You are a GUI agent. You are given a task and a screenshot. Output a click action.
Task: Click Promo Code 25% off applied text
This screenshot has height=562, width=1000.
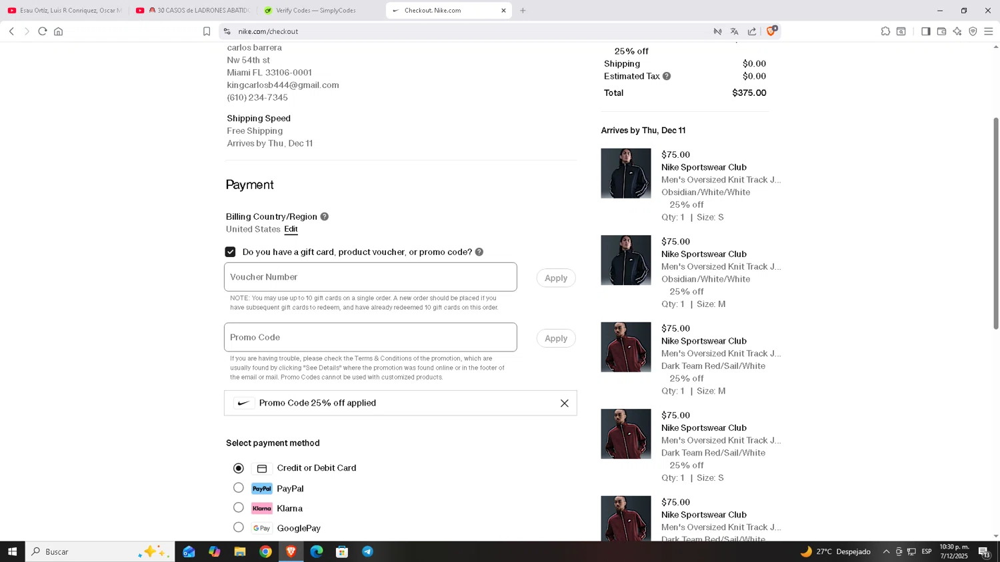click(x=317, y=403)
